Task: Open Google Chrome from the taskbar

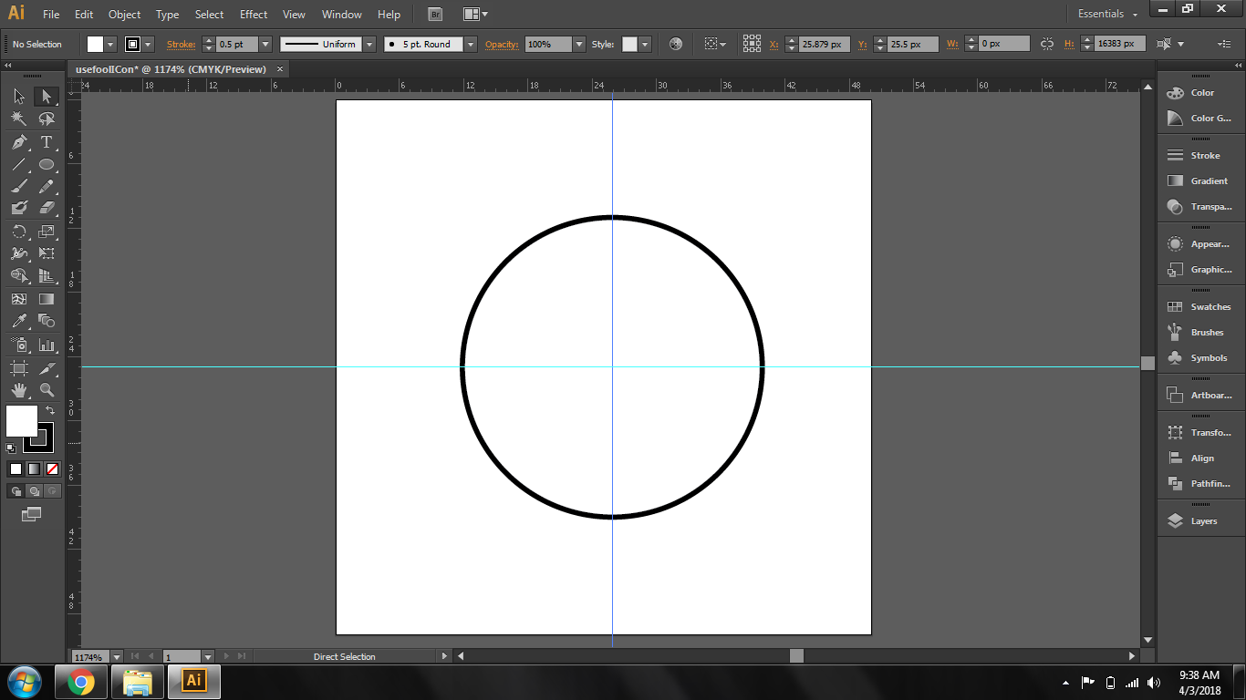Action: (80, 681)
